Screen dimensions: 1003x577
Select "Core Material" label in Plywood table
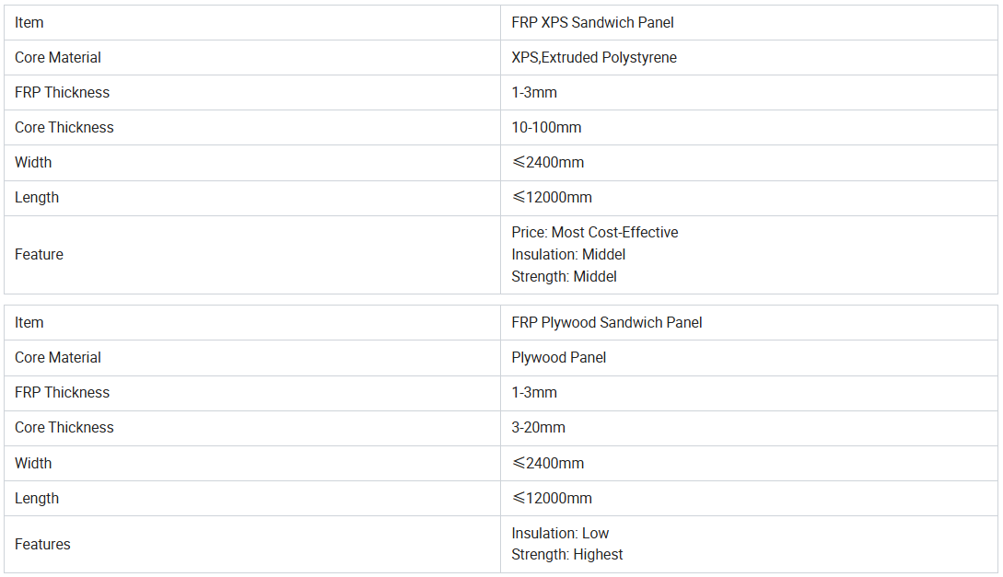point(58,357)
